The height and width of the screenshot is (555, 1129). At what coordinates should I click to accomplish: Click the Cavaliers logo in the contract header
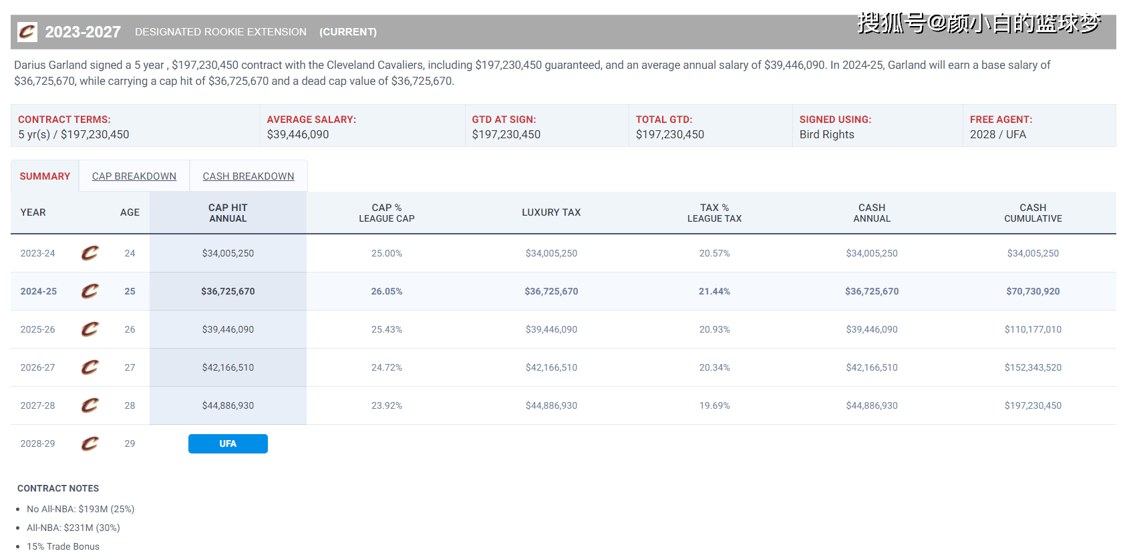[27, 32]
